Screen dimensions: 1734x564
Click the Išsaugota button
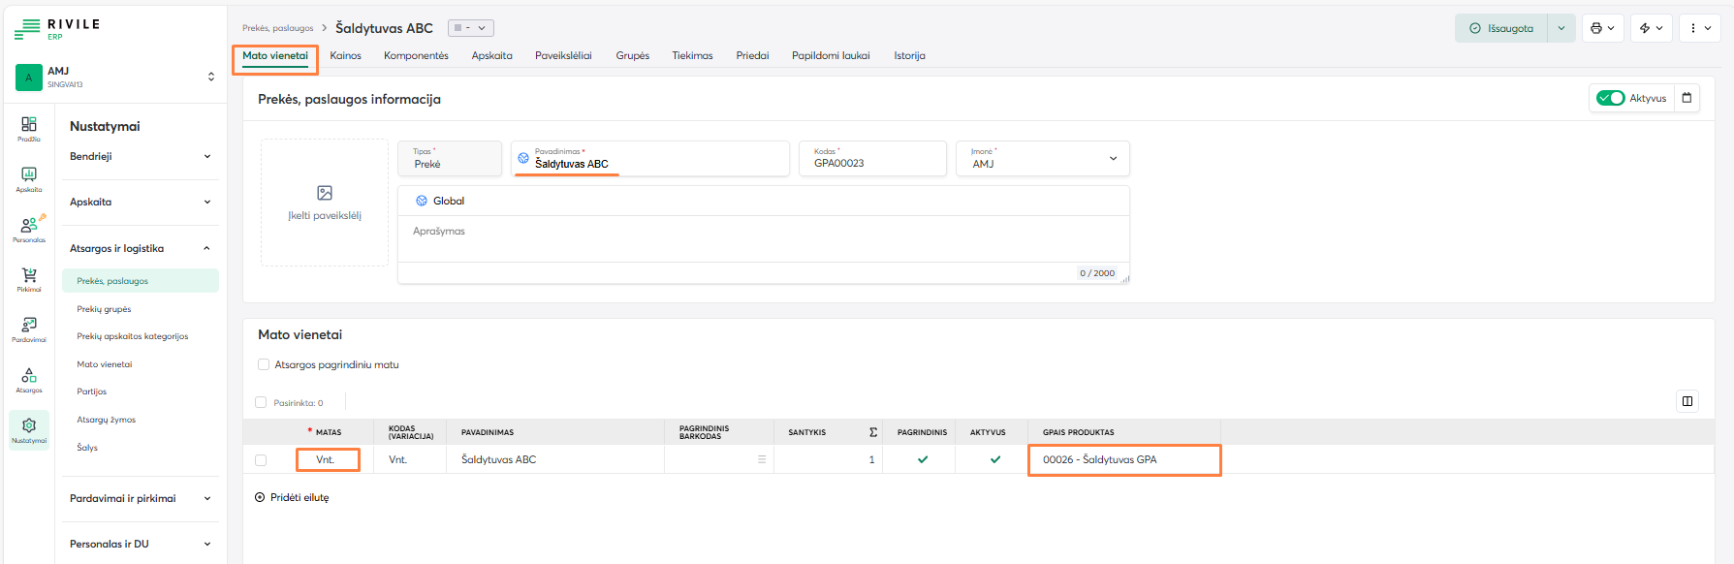pos(1501,28)
